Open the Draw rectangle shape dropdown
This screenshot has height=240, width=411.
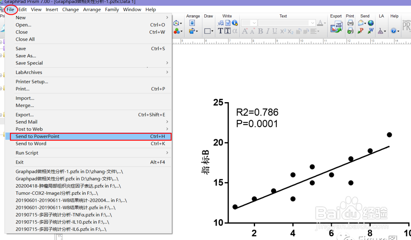point(209,31)
